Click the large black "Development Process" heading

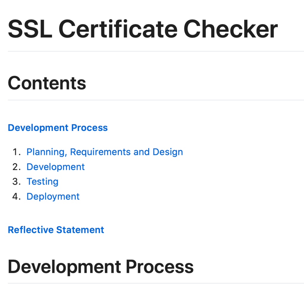coord(101,267)
